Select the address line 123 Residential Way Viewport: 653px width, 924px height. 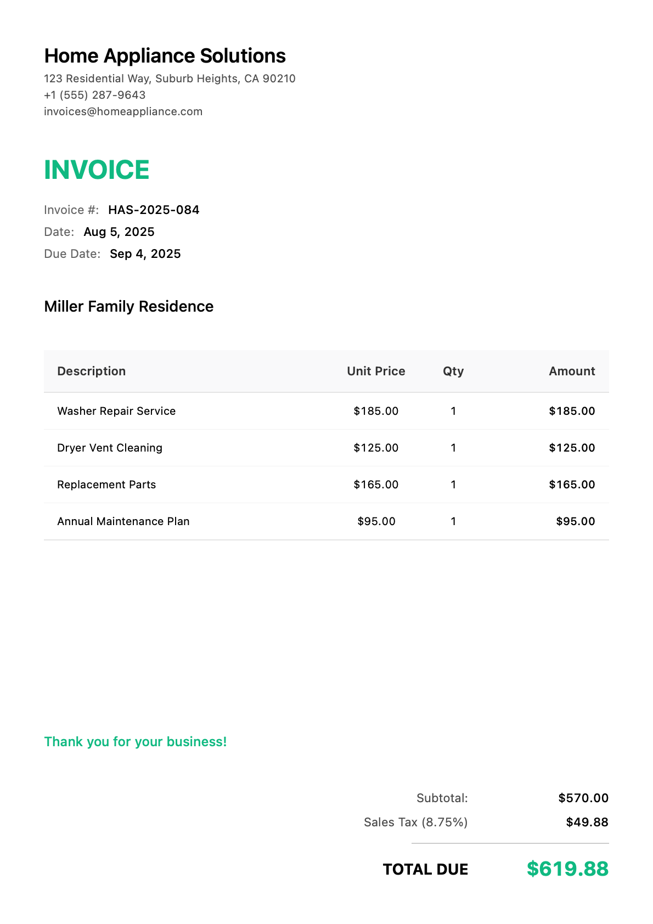[x=170, y=78]
